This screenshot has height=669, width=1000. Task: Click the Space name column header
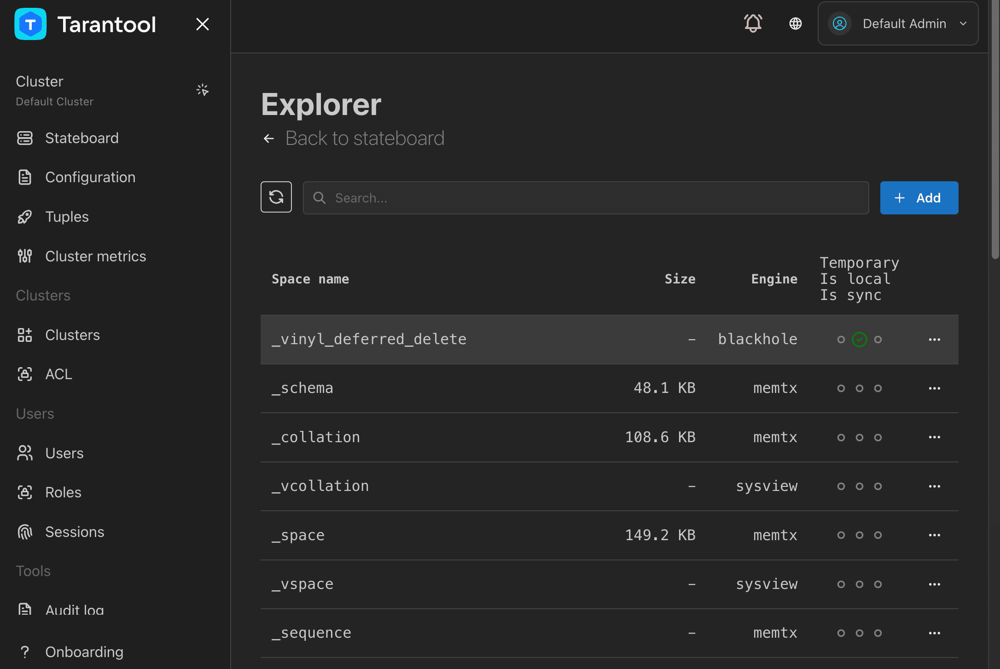[310, 279]
